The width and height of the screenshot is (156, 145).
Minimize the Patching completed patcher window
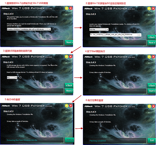coord(149,106)
